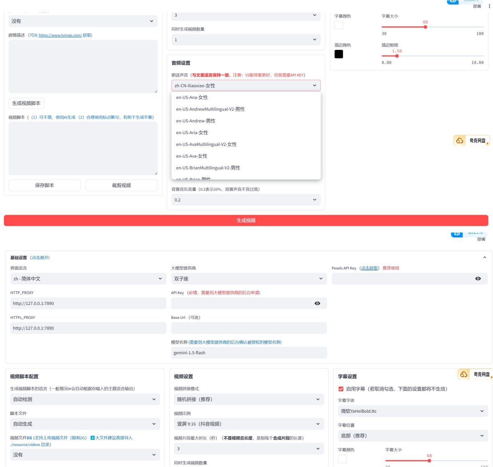Click the eye icon in the API Key field
The image size is (493, 467).
pos(317,303)
